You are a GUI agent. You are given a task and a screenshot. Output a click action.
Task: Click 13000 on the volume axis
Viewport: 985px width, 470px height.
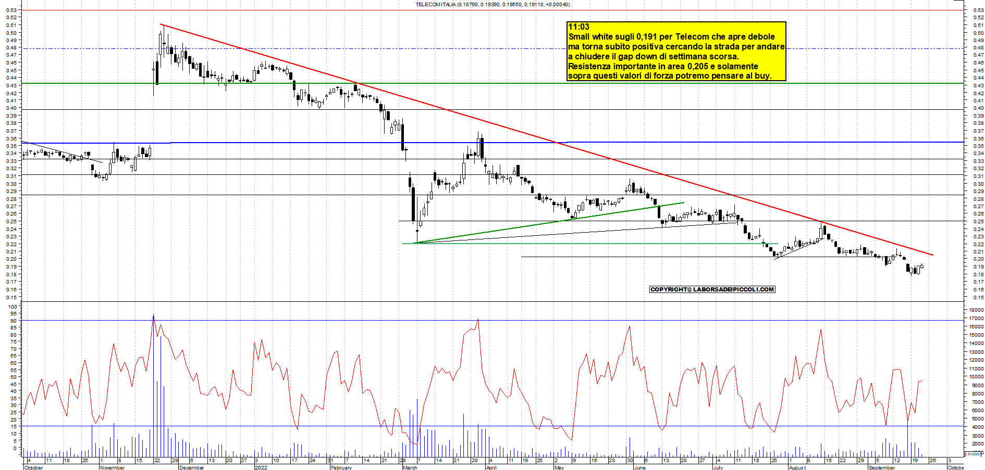click(x=976, y=352)
